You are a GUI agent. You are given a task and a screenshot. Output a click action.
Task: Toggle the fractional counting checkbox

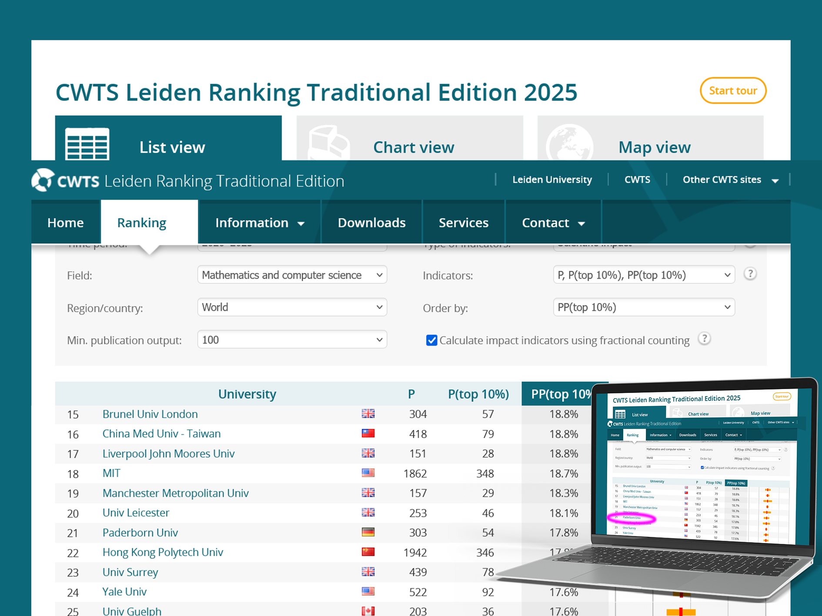tap(431, 340)
